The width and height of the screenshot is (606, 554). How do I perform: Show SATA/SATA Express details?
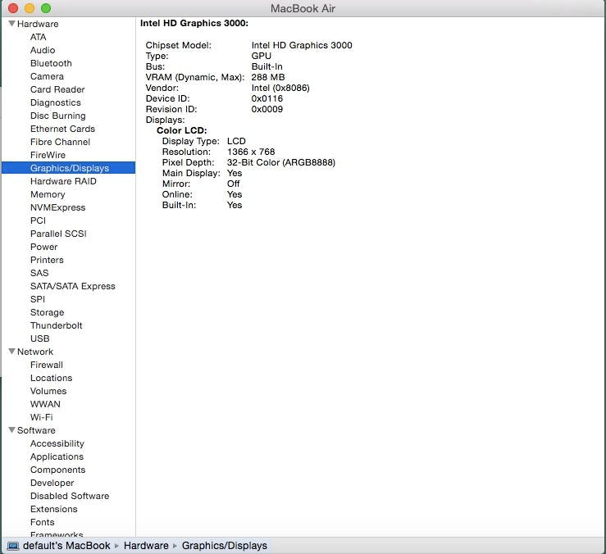click(72, 286)
